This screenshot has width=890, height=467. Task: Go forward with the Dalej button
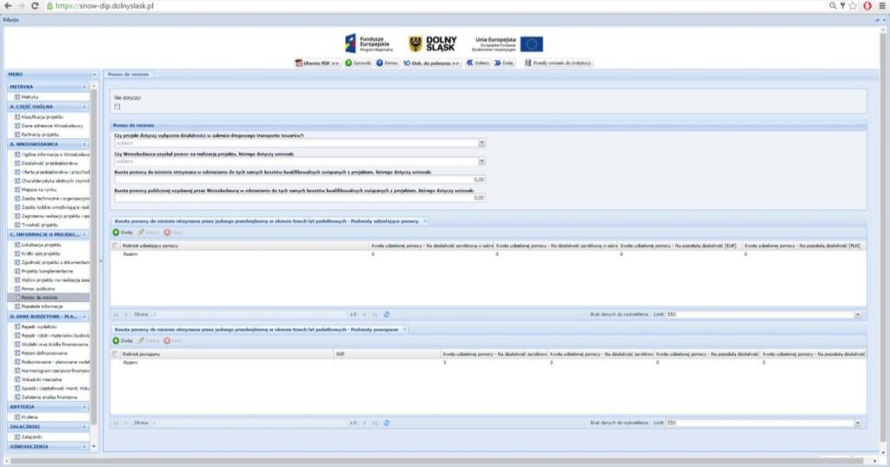click(x=504, y=62)
